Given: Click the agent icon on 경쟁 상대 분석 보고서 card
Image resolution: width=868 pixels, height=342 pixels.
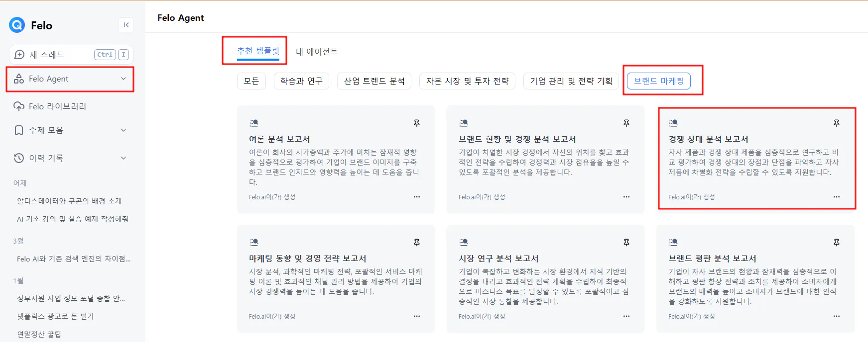Looking at the screenshot, I should point(673,123).
